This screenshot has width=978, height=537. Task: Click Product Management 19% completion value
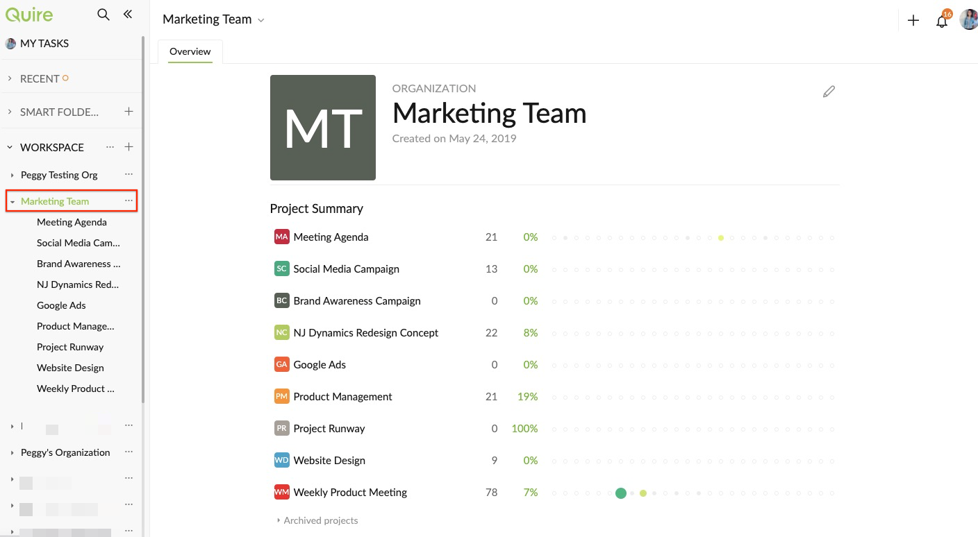pyautogui.click(x=527, y=396)
